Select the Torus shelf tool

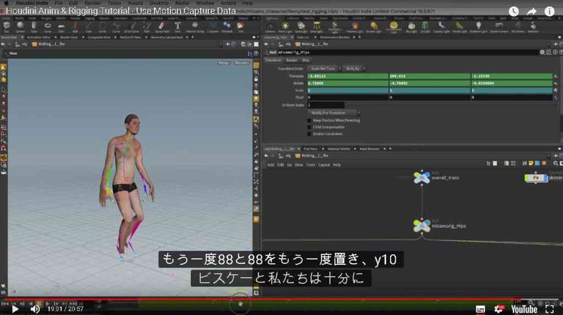pos(47,26)
